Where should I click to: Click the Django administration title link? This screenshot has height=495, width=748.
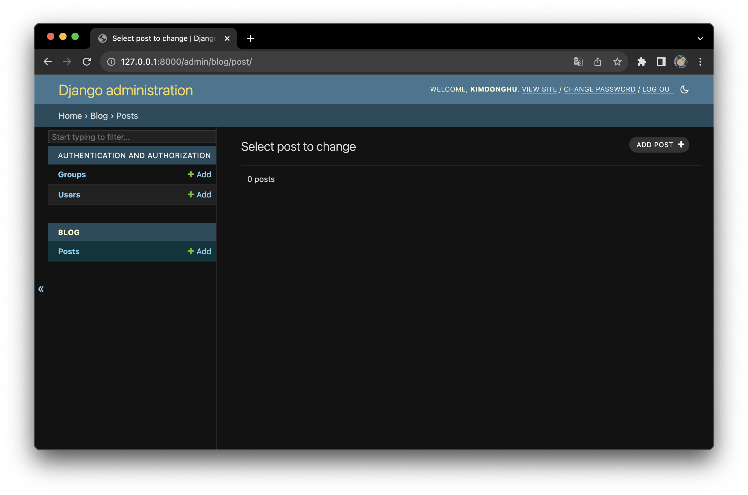point(126,90)
